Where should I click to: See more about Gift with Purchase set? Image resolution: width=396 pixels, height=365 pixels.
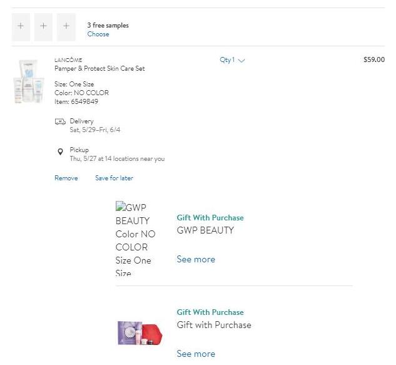coord(196,354)
